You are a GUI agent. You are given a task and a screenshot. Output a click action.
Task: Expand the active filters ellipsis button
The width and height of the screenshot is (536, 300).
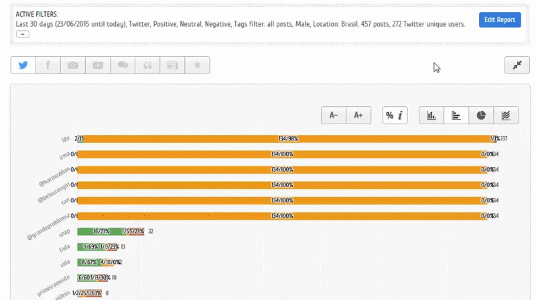22,33
